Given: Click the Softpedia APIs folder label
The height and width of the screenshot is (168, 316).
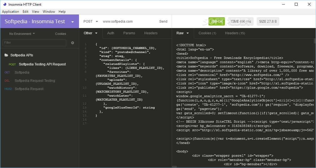Looking at the screenshot, I should pyautogui.click(x=22, y=55).
